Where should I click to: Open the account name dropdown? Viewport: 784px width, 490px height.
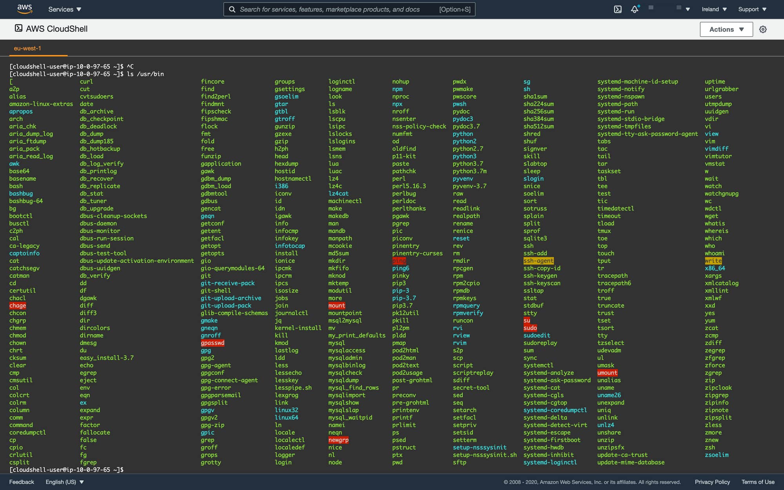click(x=669, y=9)
